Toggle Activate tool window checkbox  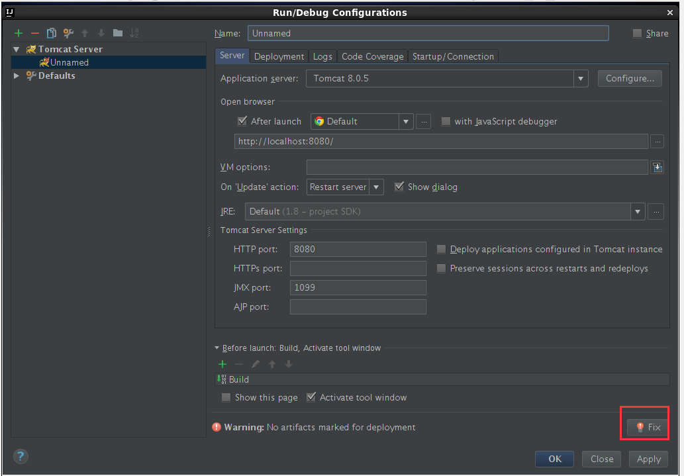tap(311, 397)
